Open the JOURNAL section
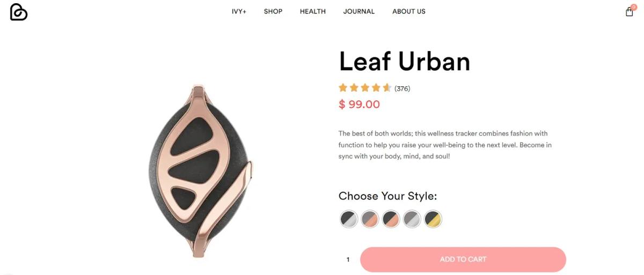Viewport: 644px width, 275px height. [359, 11]
